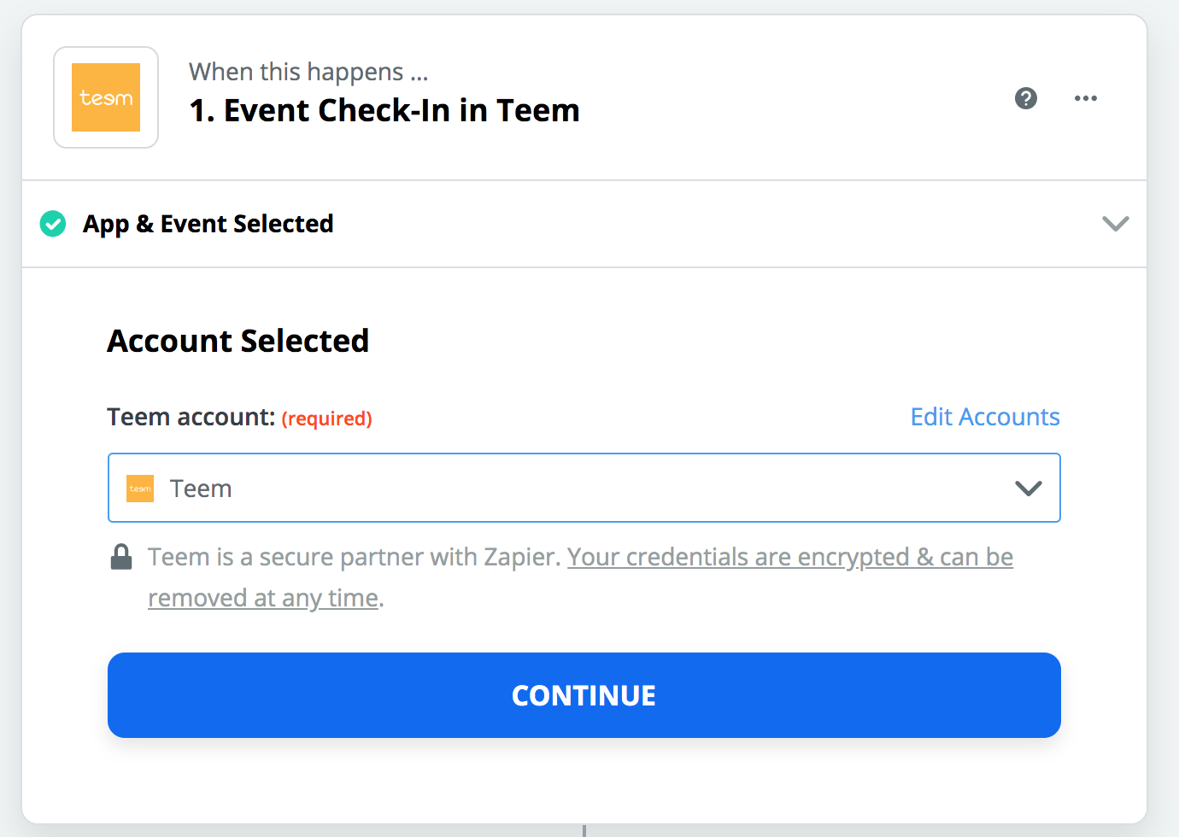
Task: Click the App & Event Selected section header
Action: coord(584,224)
